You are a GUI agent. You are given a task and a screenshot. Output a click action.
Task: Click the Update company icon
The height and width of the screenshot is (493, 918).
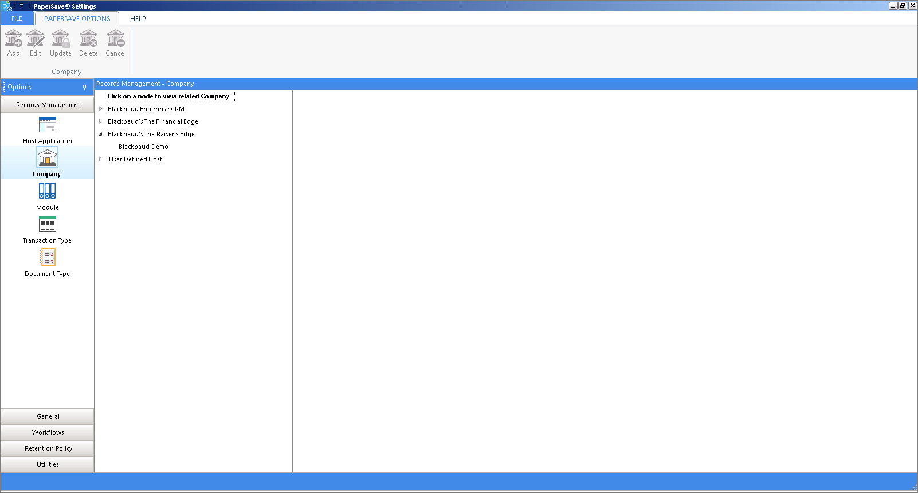coord(61,39)
